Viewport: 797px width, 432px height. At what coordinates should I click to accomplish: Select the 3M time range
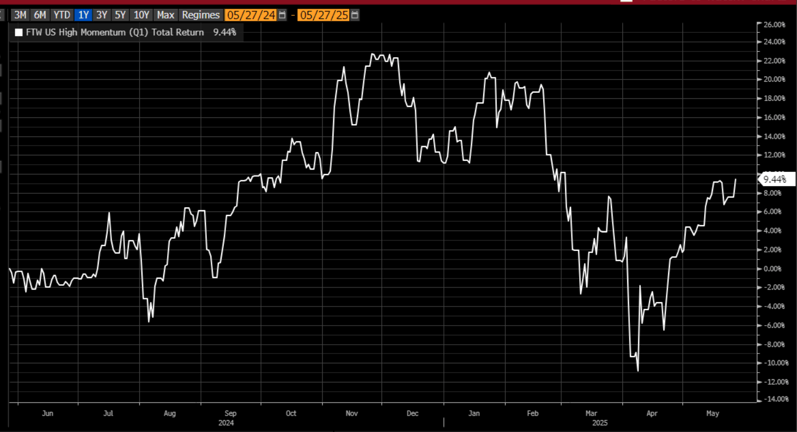[x=20, y=15]
